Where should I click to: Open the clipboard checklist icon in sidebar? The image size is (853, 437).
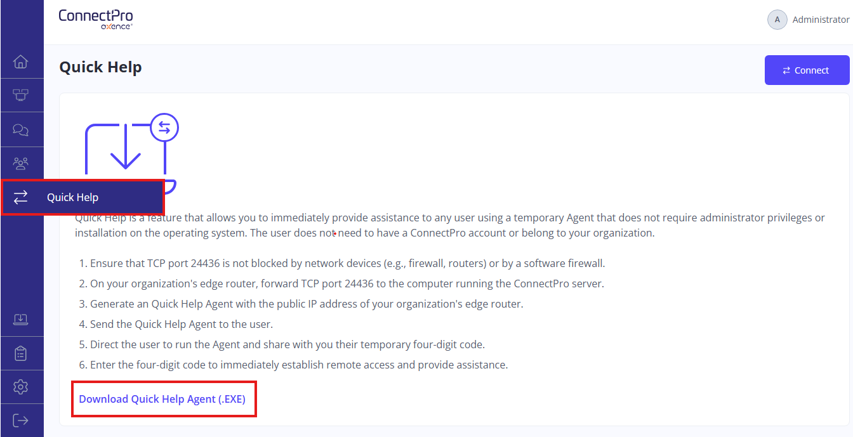click(21, 353)
